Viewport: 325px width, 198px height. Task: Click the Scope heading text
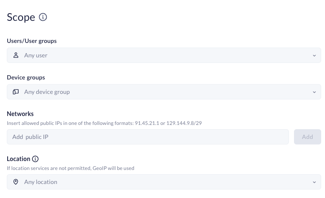point(21,17)
